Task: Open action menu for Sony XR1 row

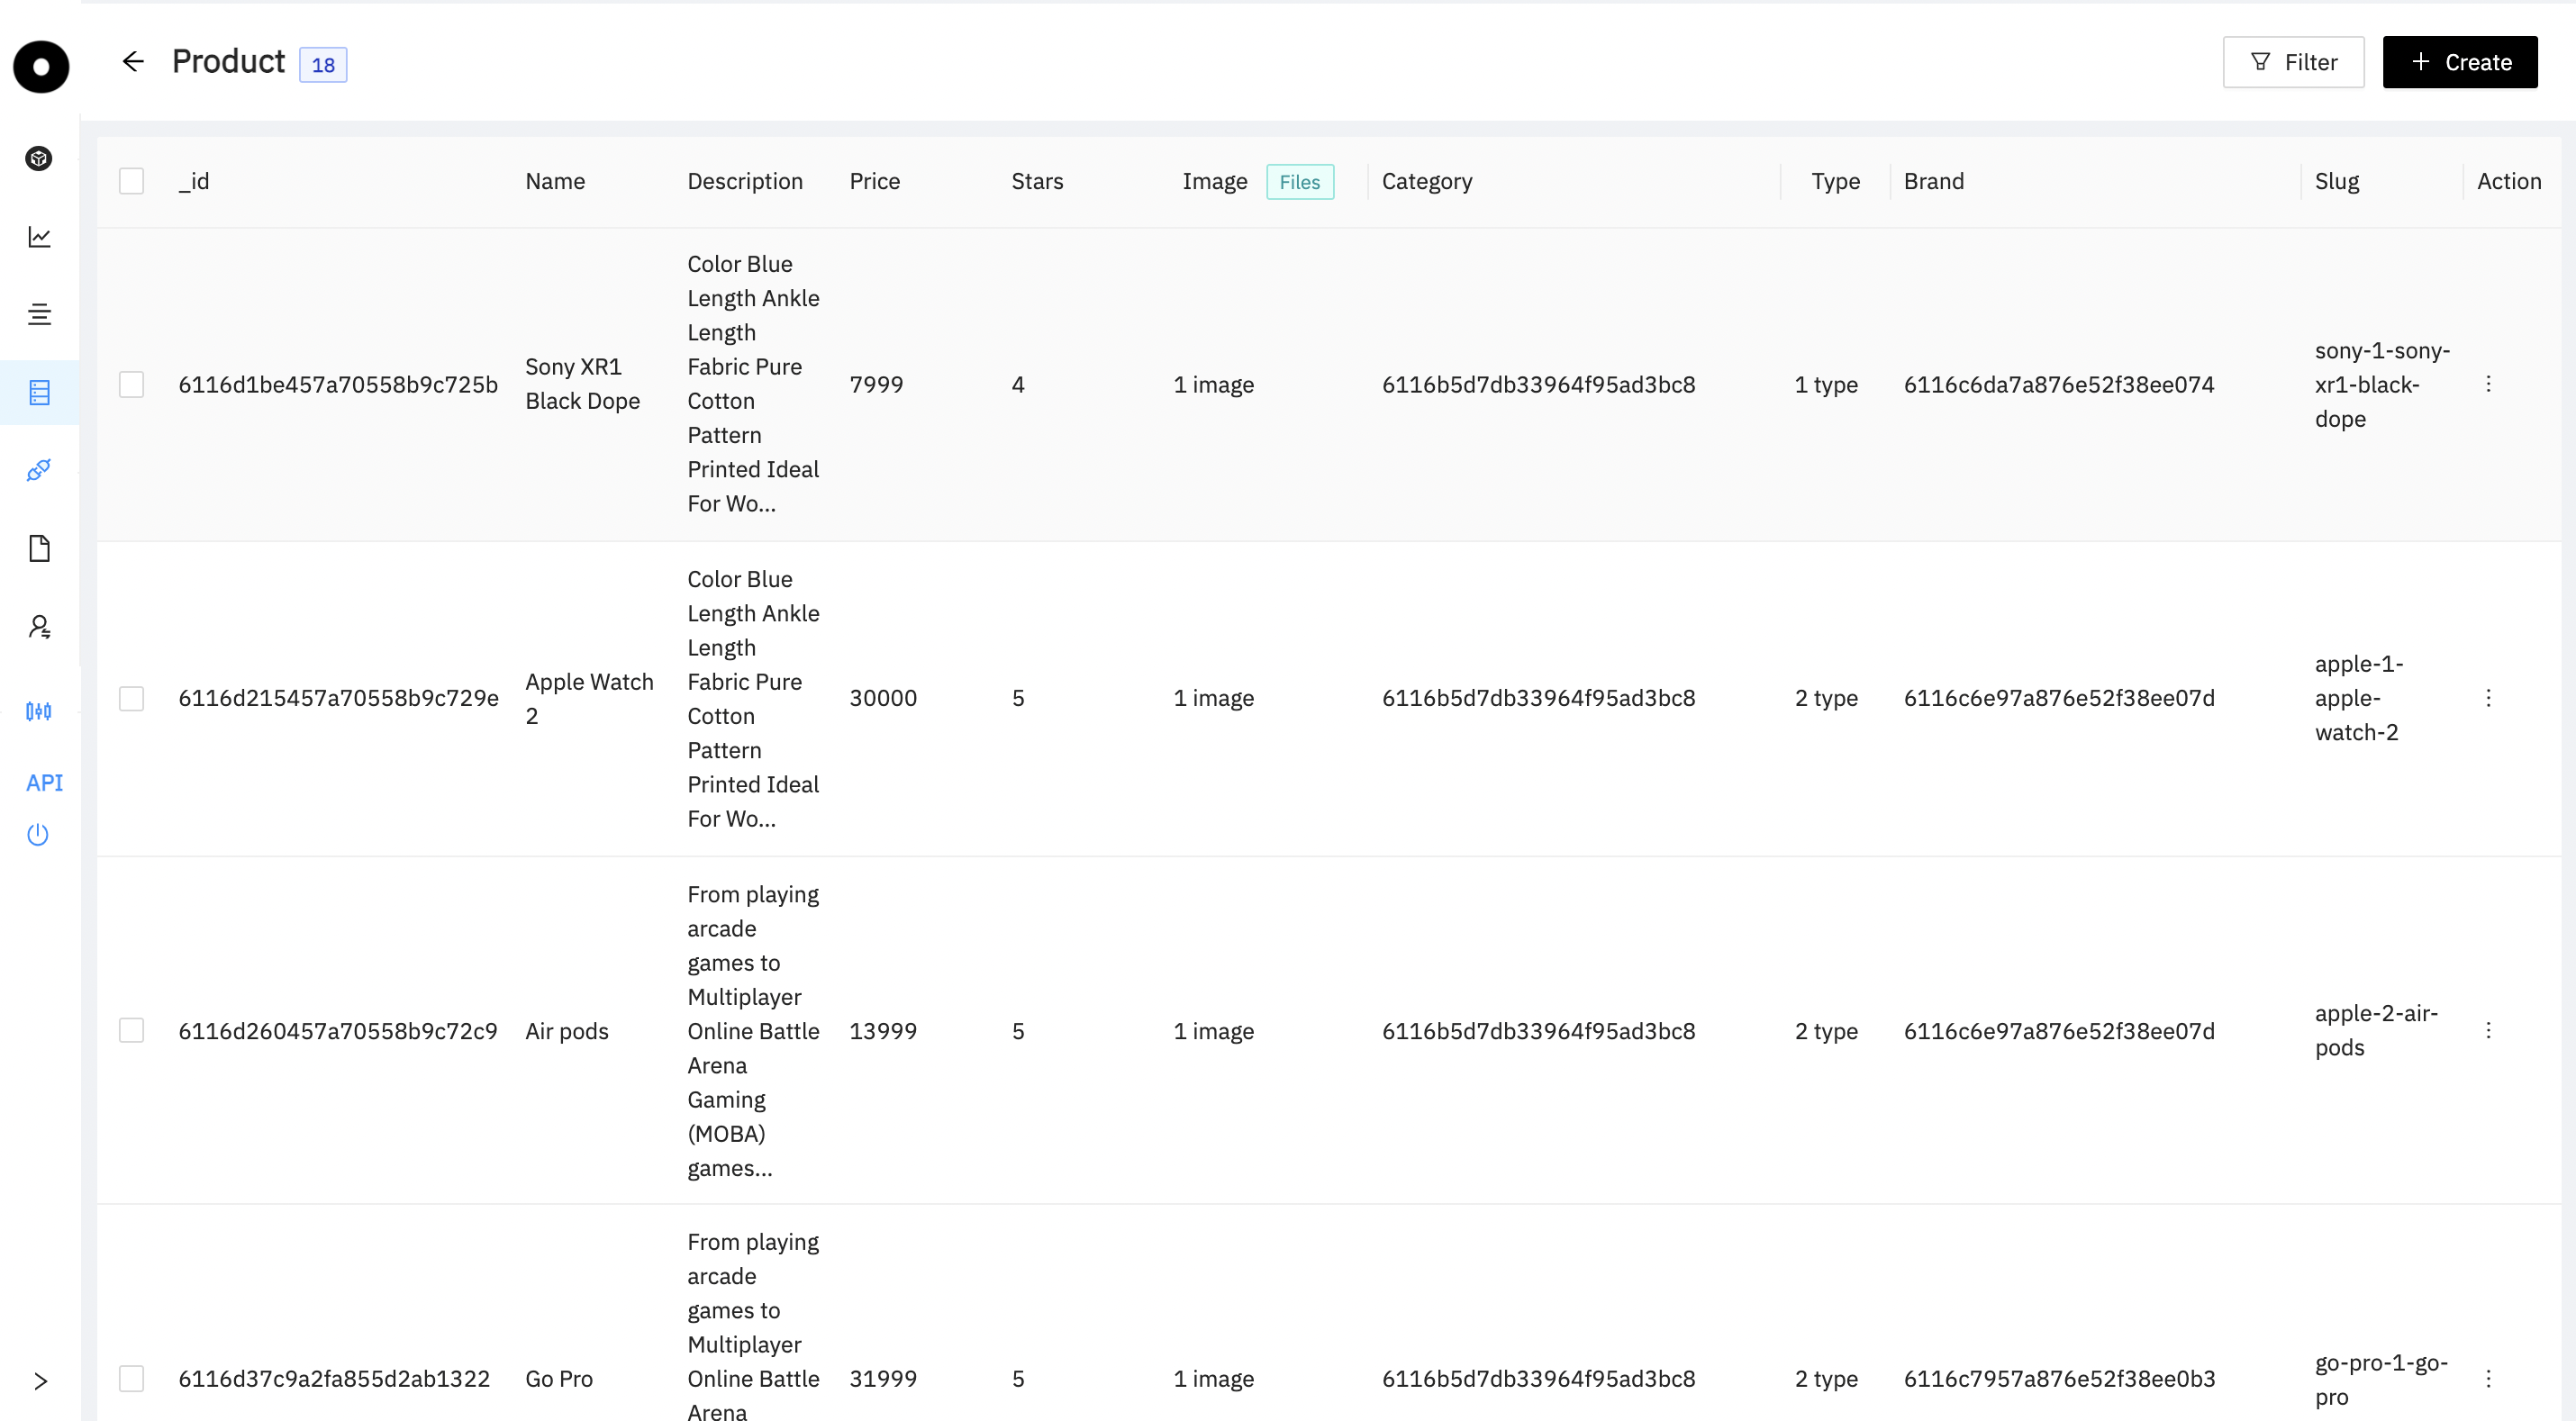Action: tap(2488, 385)
